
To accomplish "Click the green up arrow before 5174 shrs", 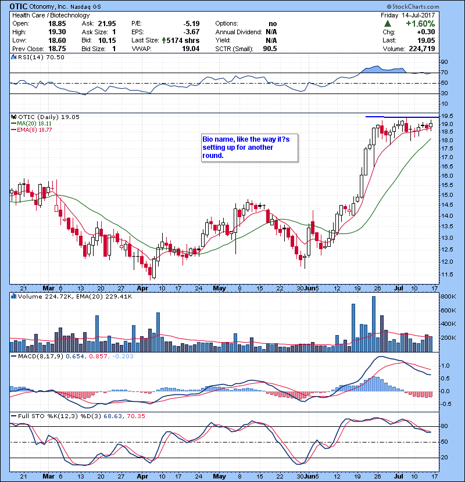I will coord(164,40).
